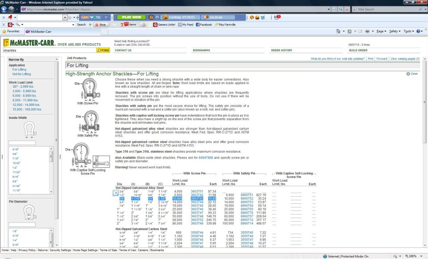Open the address bar history dropdown

[x=329, y=9]
